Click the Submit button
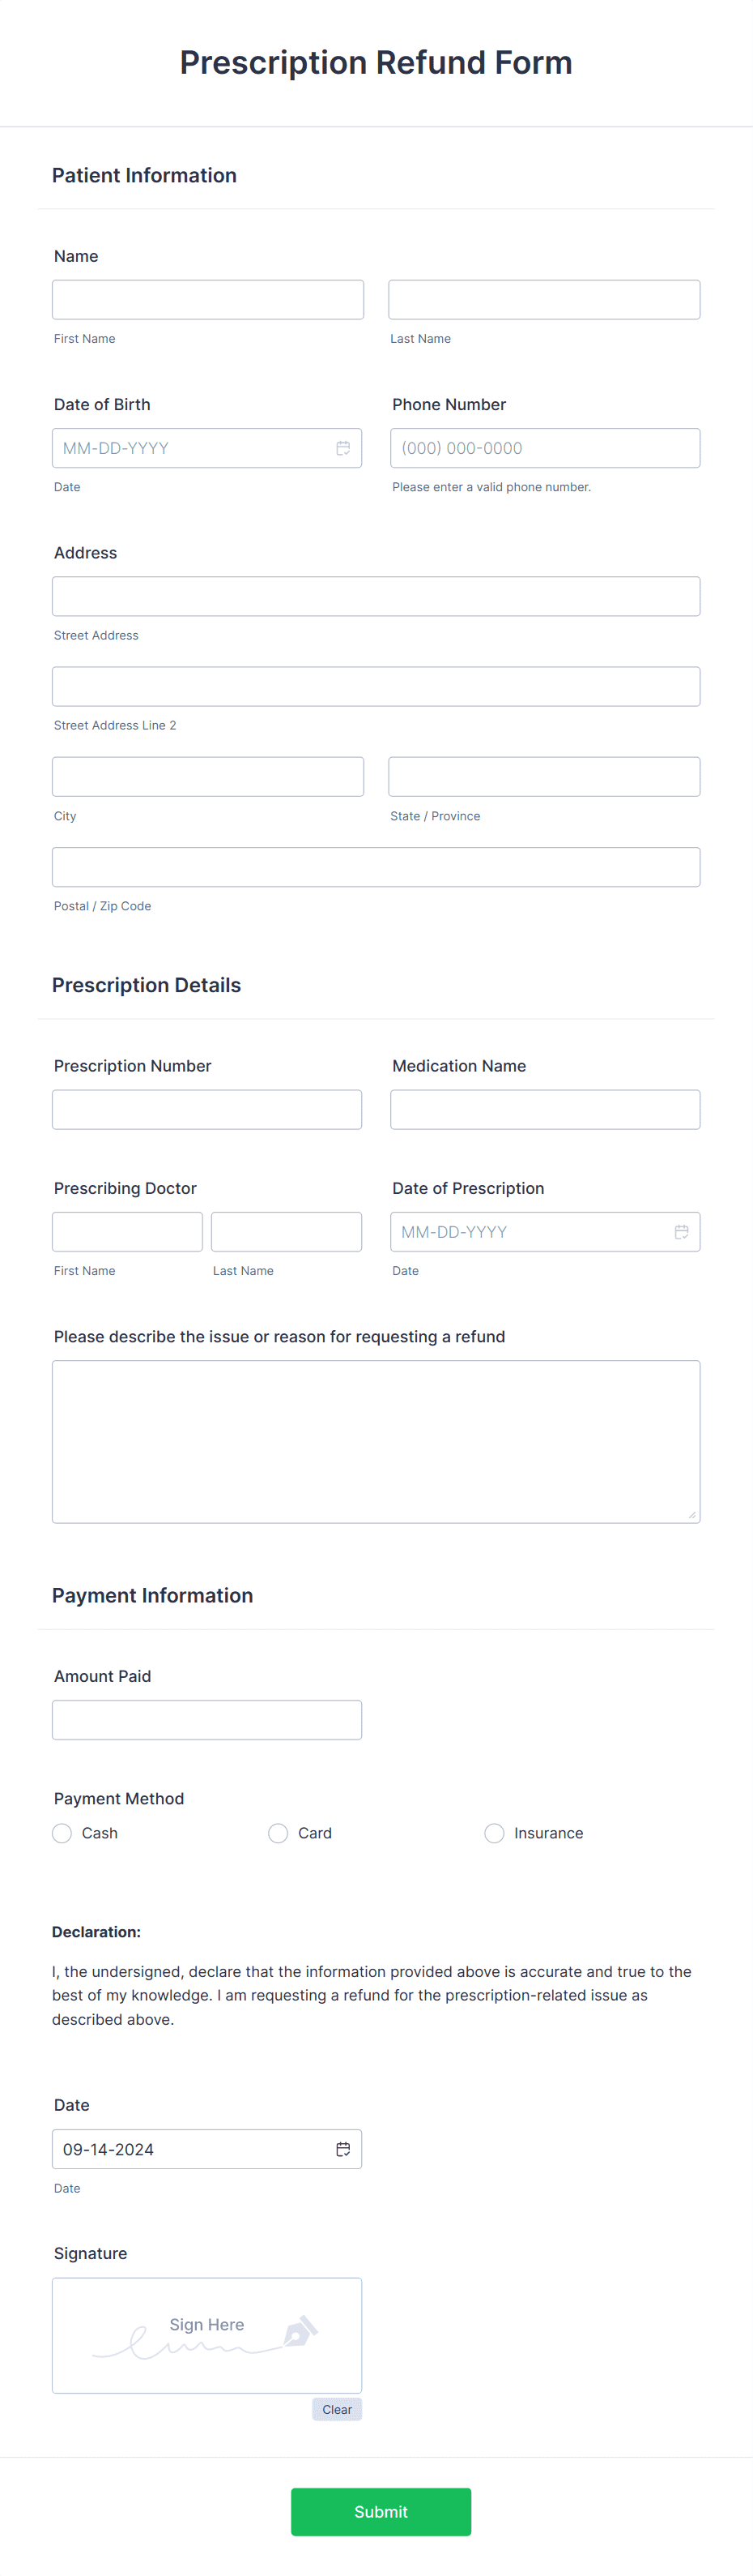 [381, 2512]
